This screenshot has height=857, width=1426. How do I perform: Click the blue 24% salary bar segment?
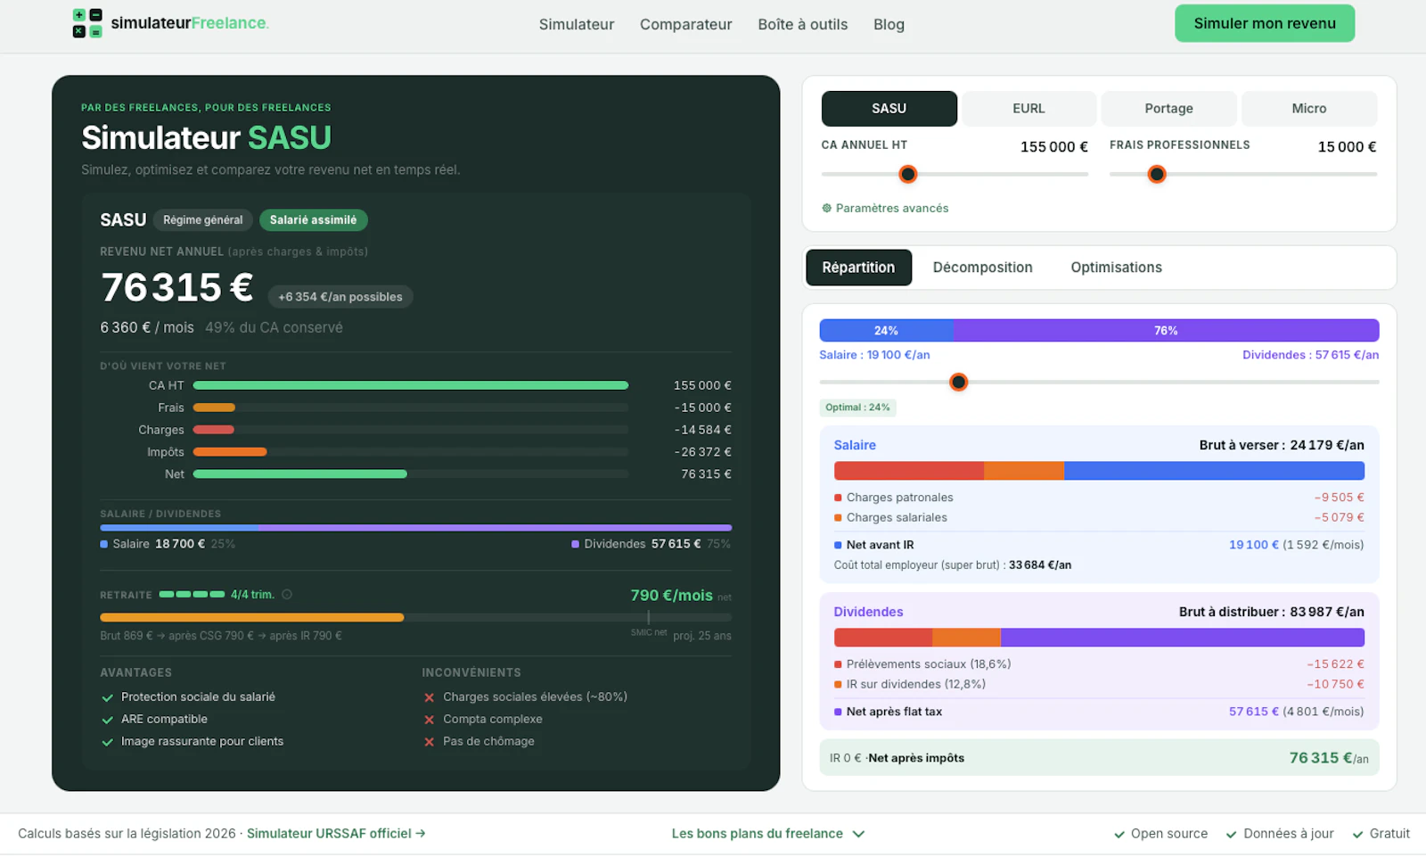[886, 330]
